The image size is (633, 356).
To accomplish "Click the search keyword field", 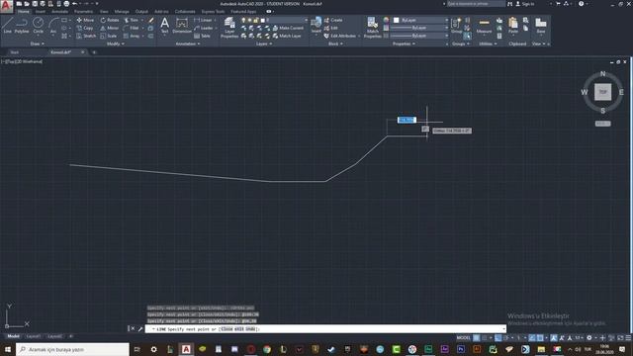I will 476,4.
